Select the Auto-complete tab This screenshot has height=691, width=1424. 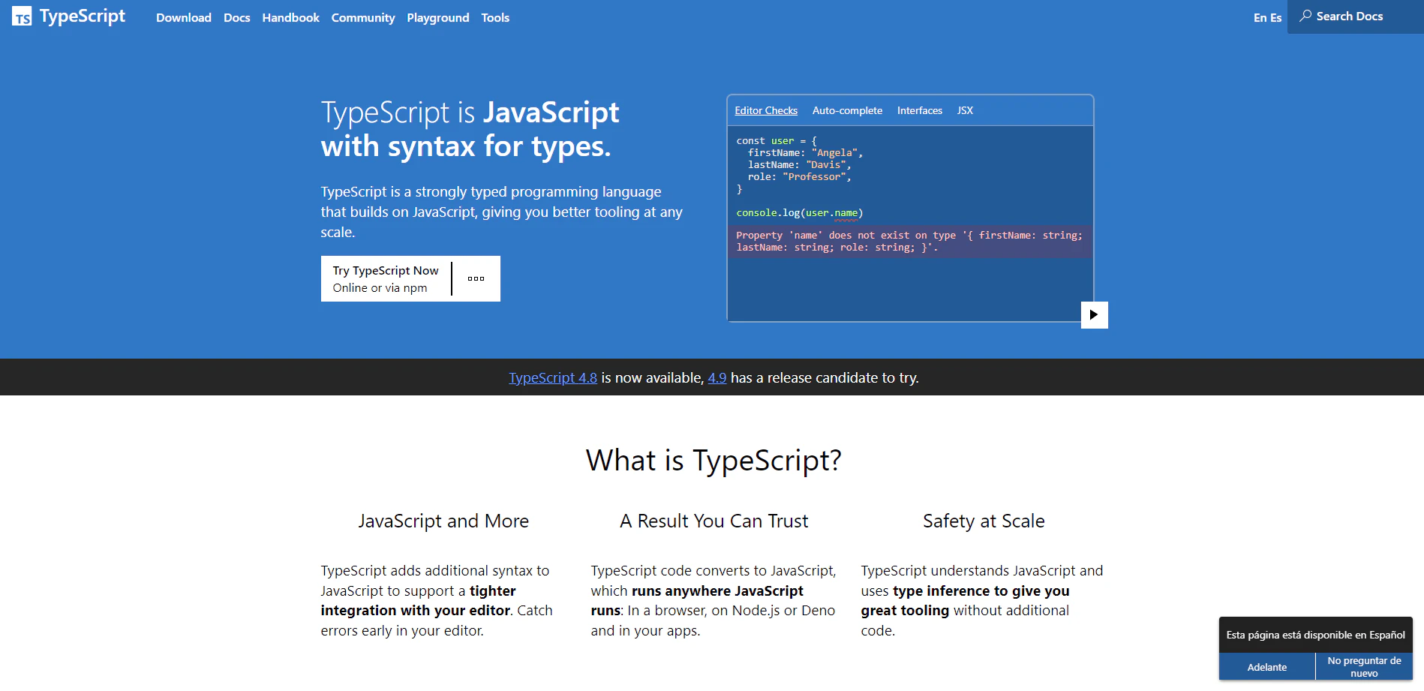(x=847, y=110)
